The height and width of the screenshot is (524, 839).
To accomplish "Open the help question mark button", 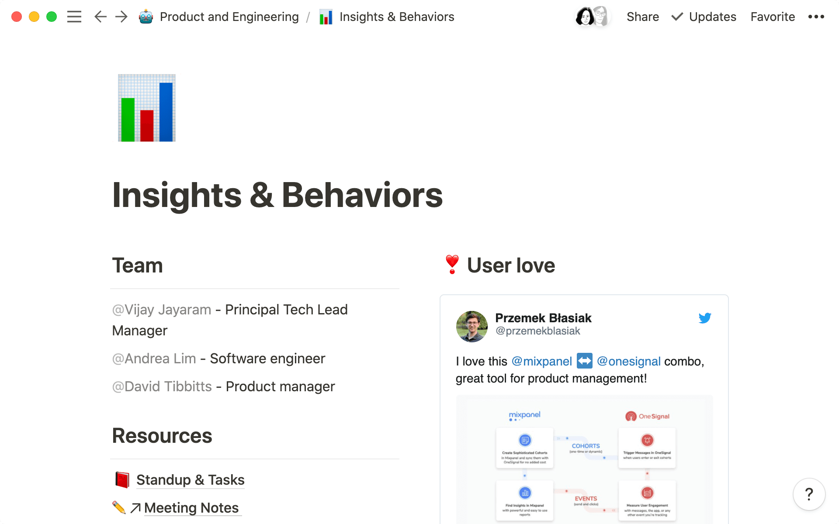I will coord(809,494).
